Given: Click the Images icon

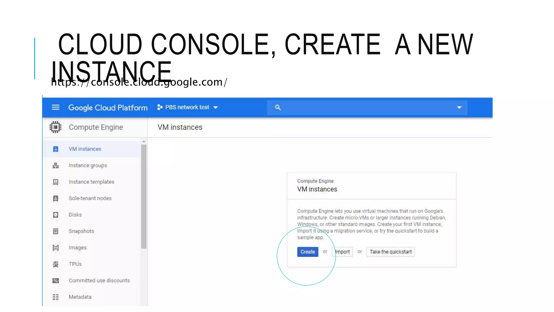Looking at the screenshot, I should (x=55, y=248).
